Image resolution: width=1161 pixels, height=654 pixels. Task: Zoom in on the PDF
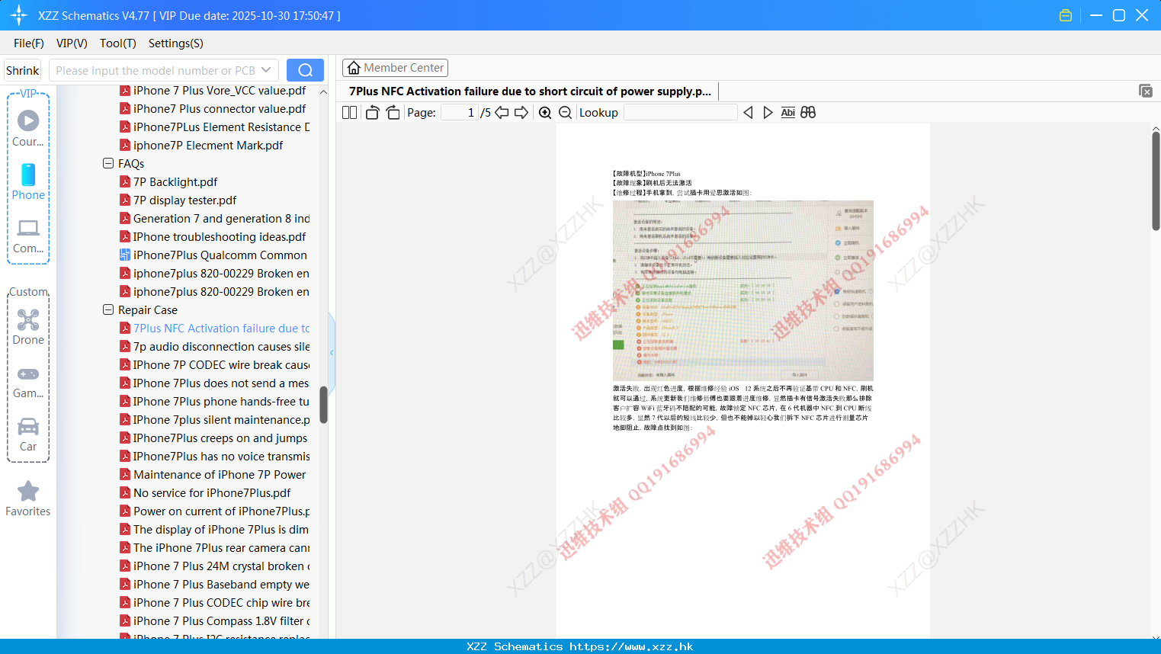coord(545,113)
